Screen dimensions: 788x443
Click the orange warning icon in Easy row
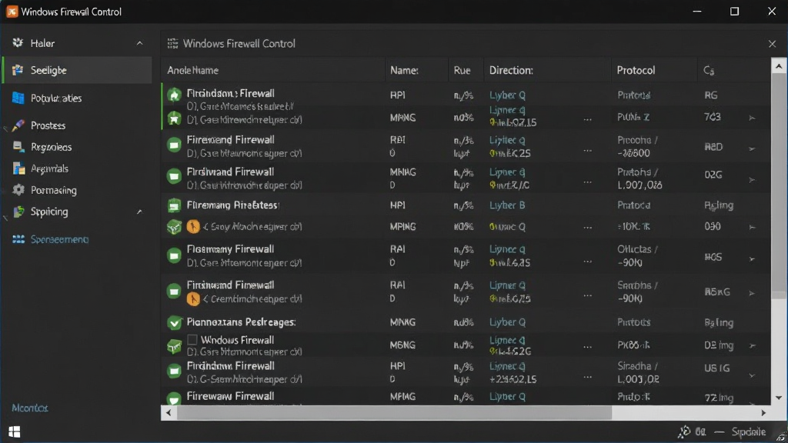193,227
